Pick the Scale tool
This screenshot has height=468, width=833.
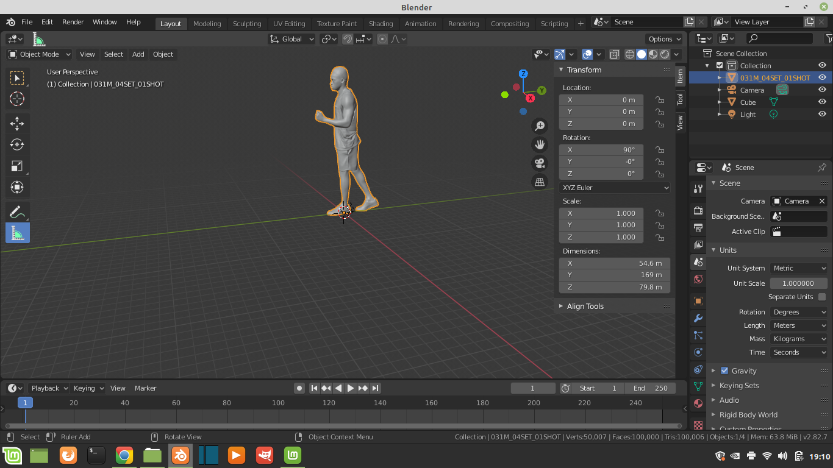(17, 166)
